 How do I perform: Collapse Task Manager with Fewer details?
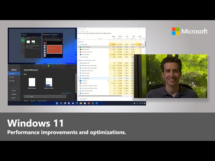coord(82,99)
